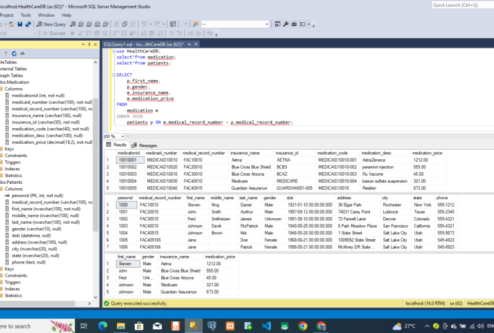This screenshot has height=333, width=494.
Task: Open pgAdmin elephant icon in the taskbar
Action: point(211,326)
